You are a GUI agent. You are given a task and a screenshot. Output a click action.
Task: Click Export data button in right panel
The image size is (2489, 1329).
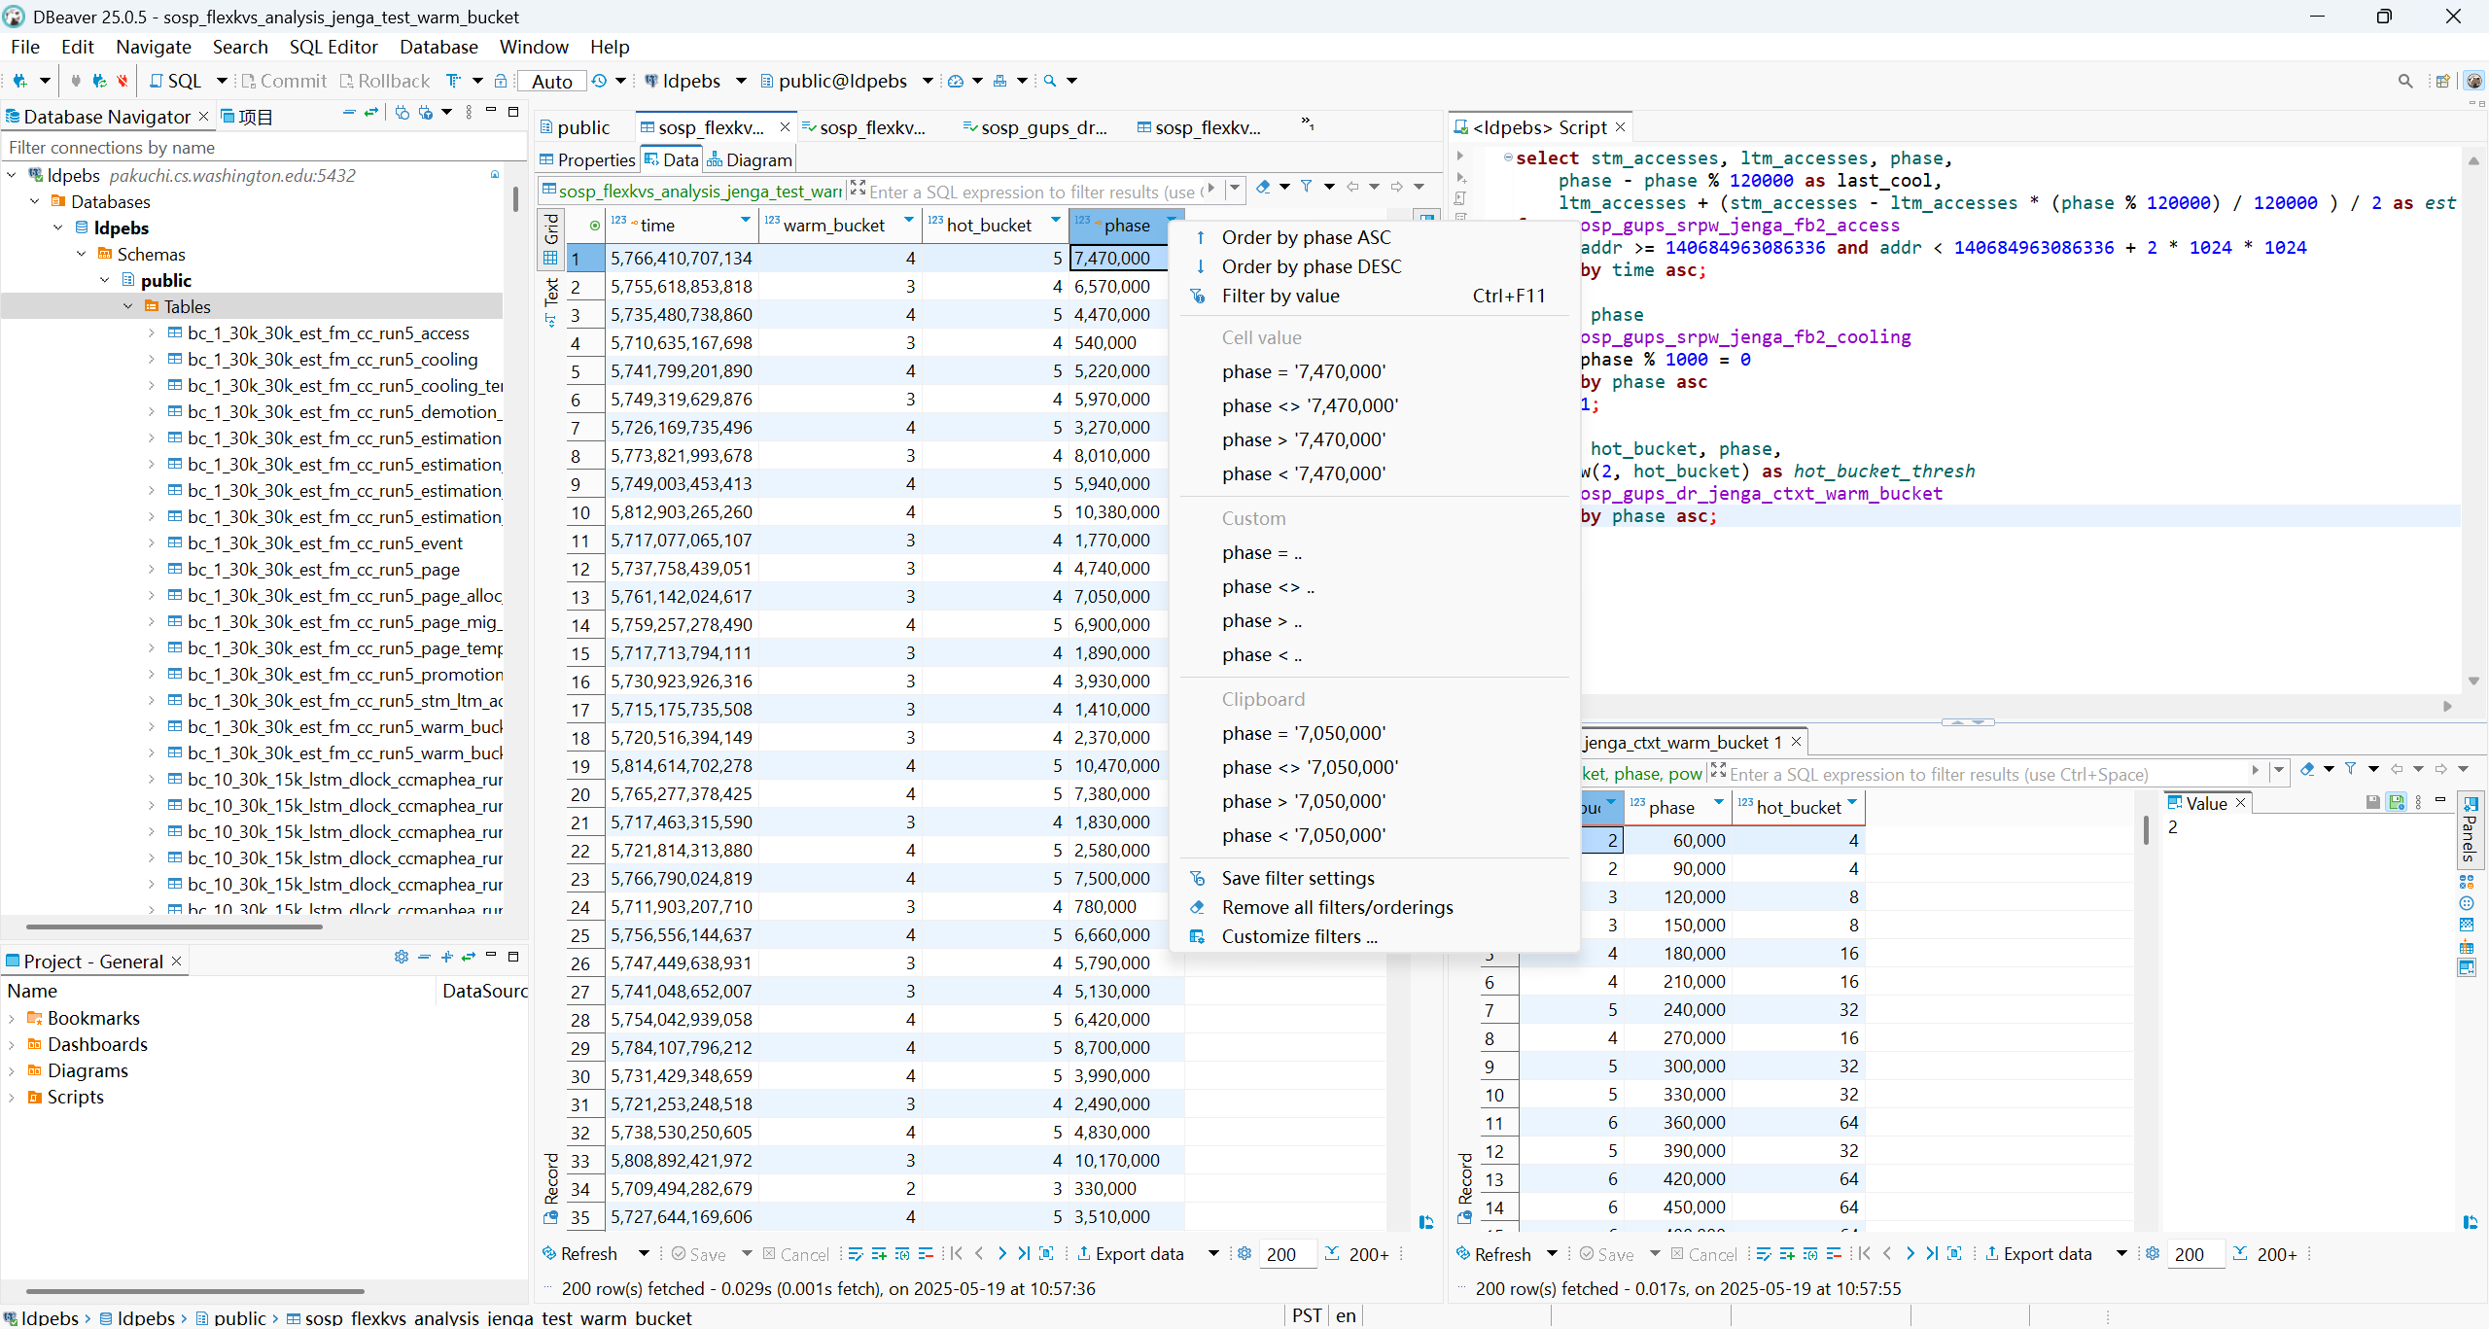pos(2038,1254)
